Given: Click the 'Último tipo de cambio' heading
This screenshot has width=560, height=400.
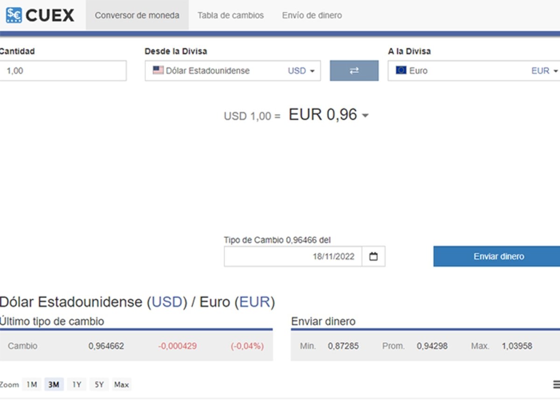Looking at the screenshot, I should click(52, 322).
